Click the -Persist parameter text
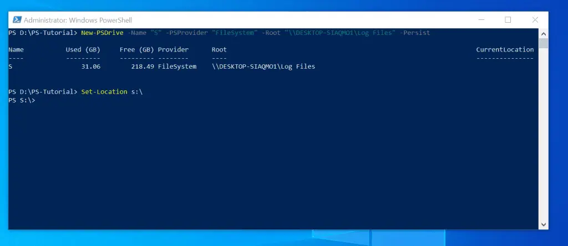The width and height of the screenshot is (568, 246). click(415, 33)
